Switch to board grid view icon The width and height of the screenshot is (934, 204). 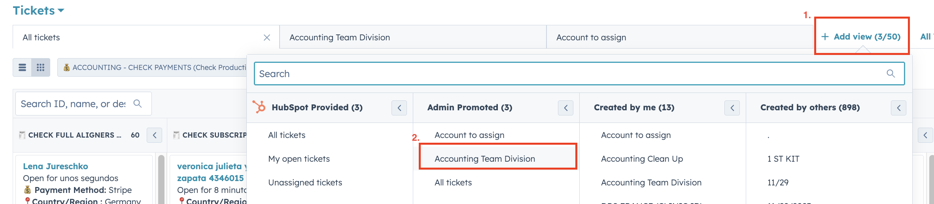coord(40,68)
